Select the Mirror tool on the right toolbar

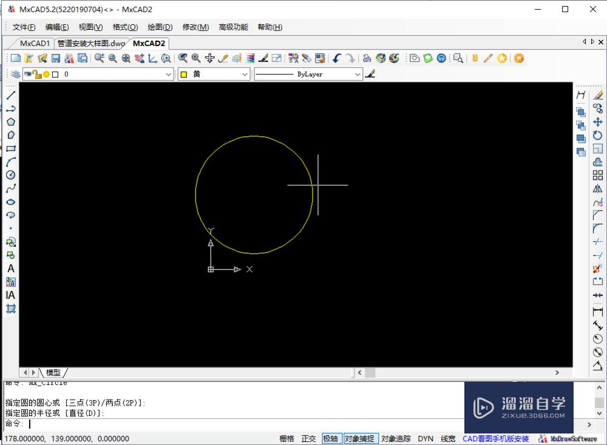597,188
